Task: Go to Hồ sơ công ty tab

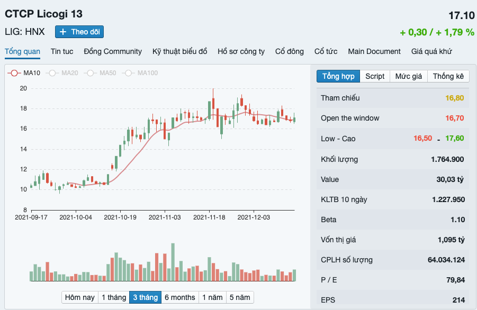Action: (241, 51)
